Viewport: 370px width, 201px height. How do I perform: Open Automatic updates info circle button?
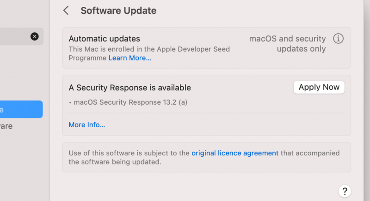pos(339,39)
